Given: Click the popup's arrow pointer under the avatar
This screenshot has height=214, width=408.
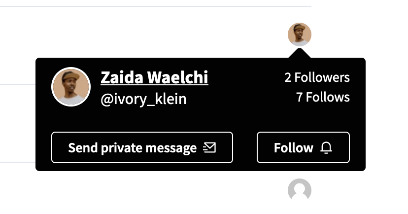Looking at the screenshot, I should (x=300, y=53).
